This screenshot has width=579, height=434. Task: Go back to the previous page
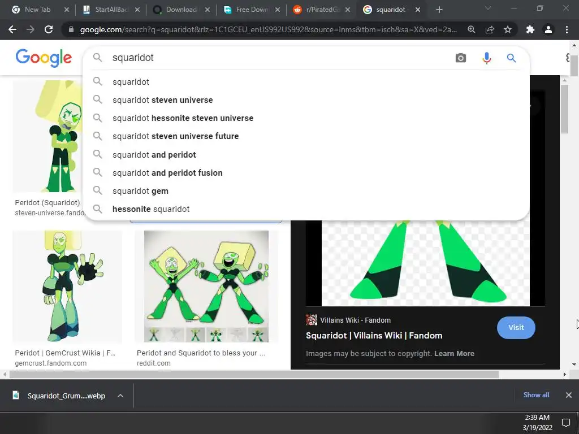click(x=12, y=29)
